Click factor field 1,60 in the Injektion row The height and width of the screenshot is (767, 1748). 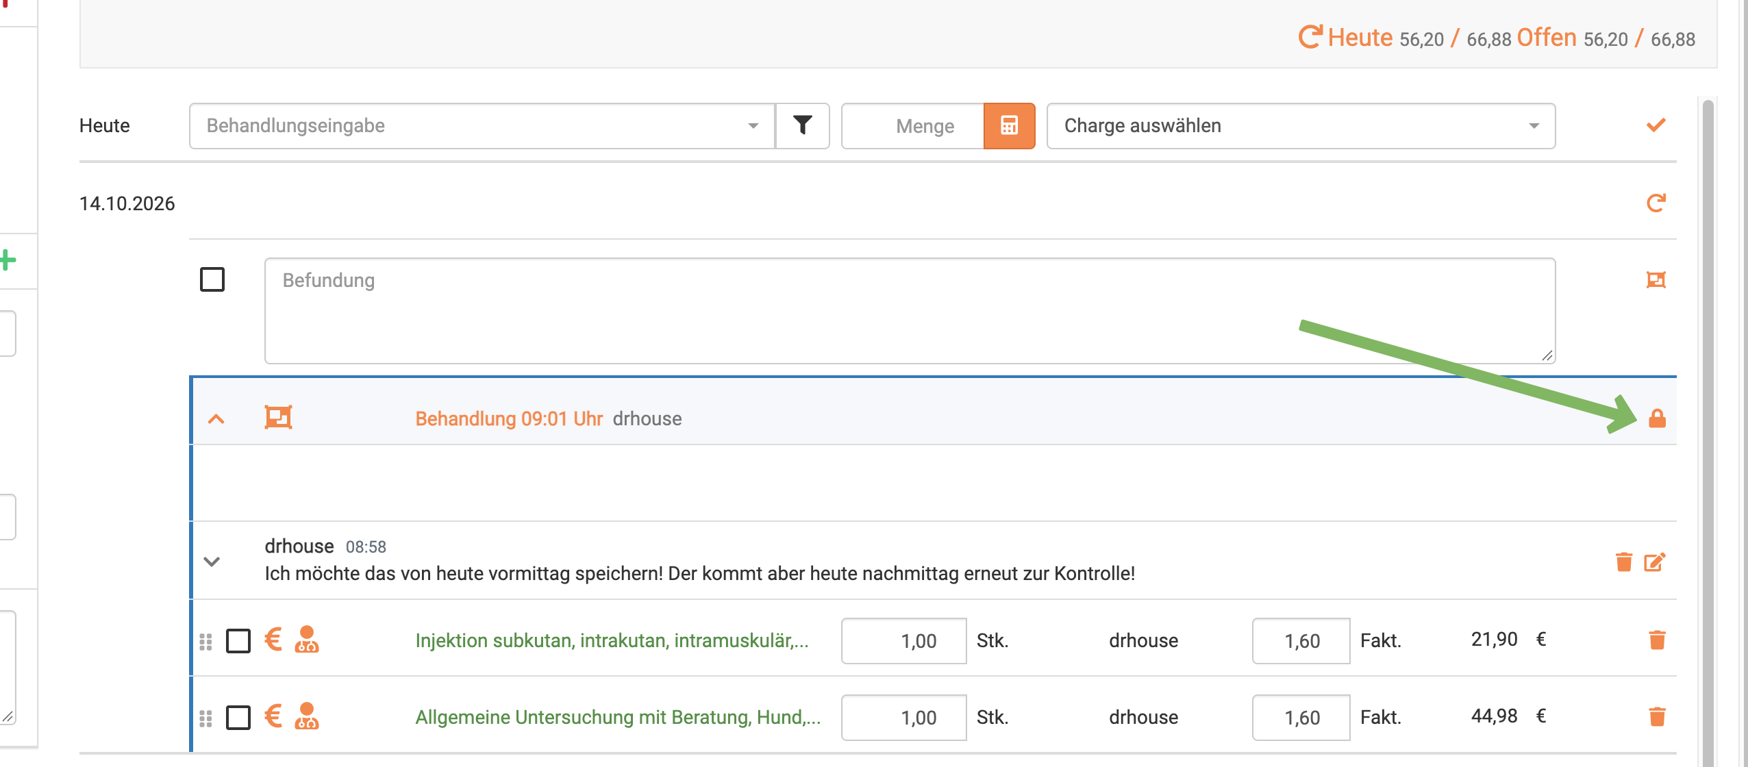(x=1301, y=640)
